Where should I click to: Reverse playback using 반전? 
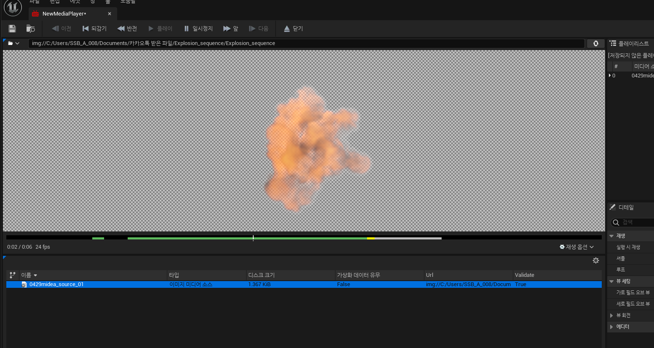click(127, 29)
